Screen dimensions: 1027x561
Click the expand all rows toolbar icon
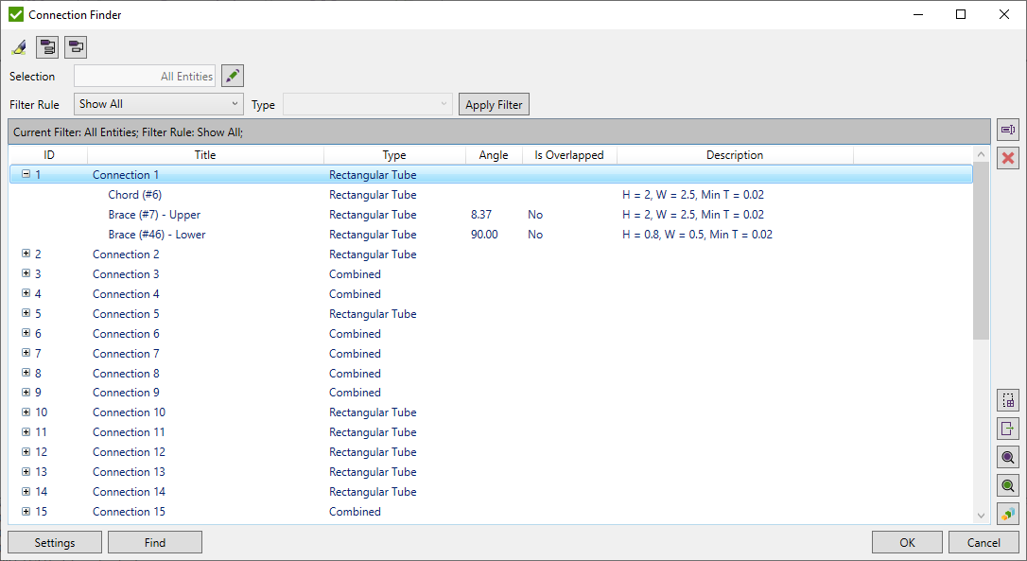coord(46,46)
